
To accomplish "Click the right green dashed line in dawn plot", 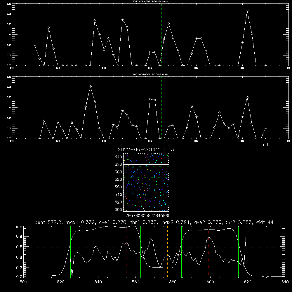I will coord(161,35).
